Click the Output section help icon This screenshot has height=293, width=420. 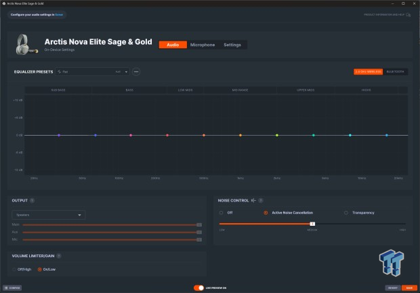point(32,200)
